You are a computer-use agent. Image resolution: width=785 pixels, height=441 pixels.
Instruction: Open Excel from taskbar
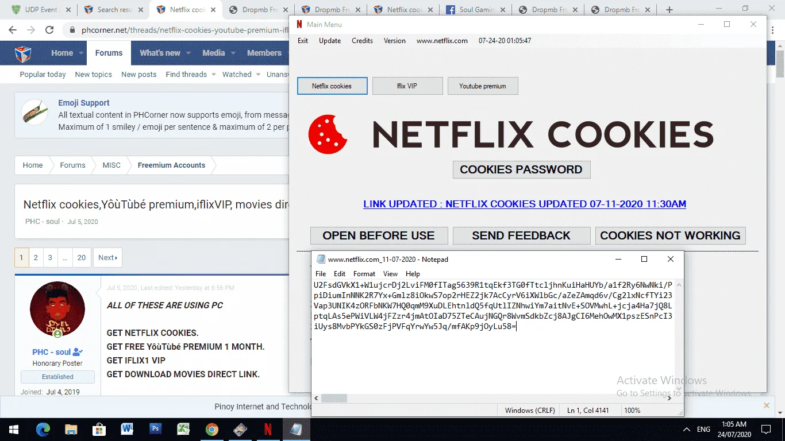point(183,429)
